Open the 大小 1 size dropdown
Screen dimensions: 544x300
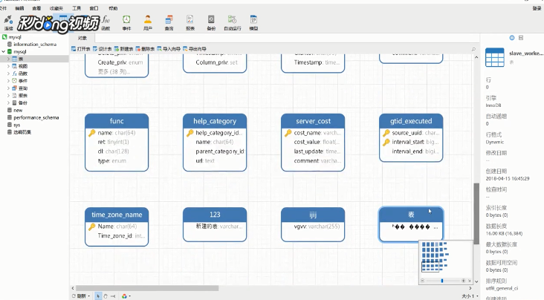[470, 296]
